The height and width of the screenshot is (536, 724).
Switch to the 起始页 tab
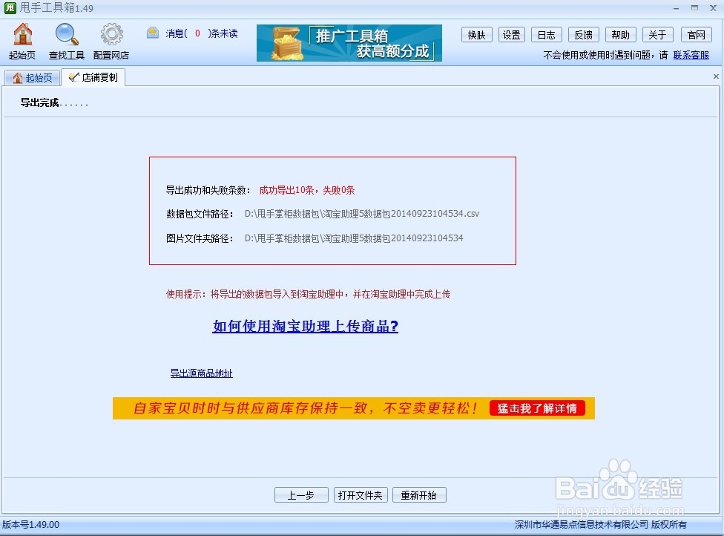33,78
